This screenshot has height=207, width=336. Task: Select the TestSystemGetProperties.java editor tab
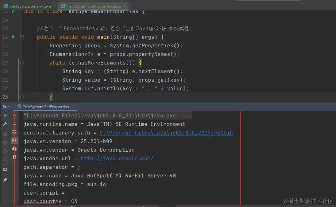(x=94, y=6)
